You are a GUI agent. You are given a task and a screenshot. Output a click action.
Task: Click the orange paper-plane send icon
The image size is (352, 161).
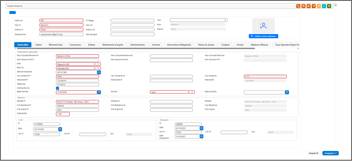click(x=314, y=6)
